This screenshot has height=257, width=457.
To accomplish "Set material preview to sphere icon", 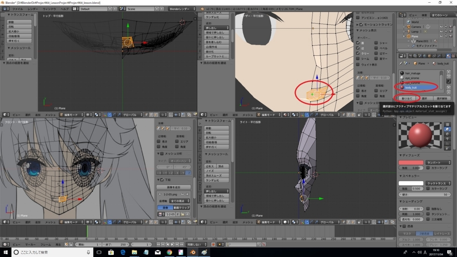I will pyautogui.click(x=447, y=129).
